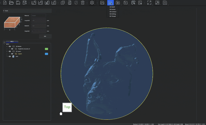Click the mirror/flip toolbar icon
206x125 pixels.
(69, 3)
